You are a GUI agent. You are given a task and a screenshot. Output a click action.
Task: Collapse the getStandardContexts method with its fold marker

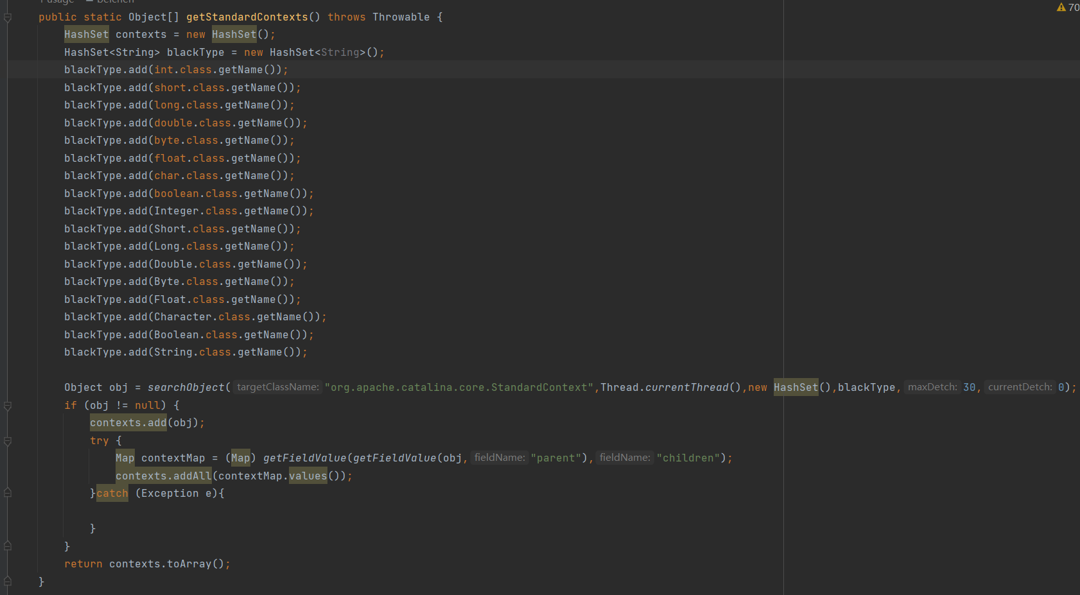pyautogui.click(x=8, y=18)
